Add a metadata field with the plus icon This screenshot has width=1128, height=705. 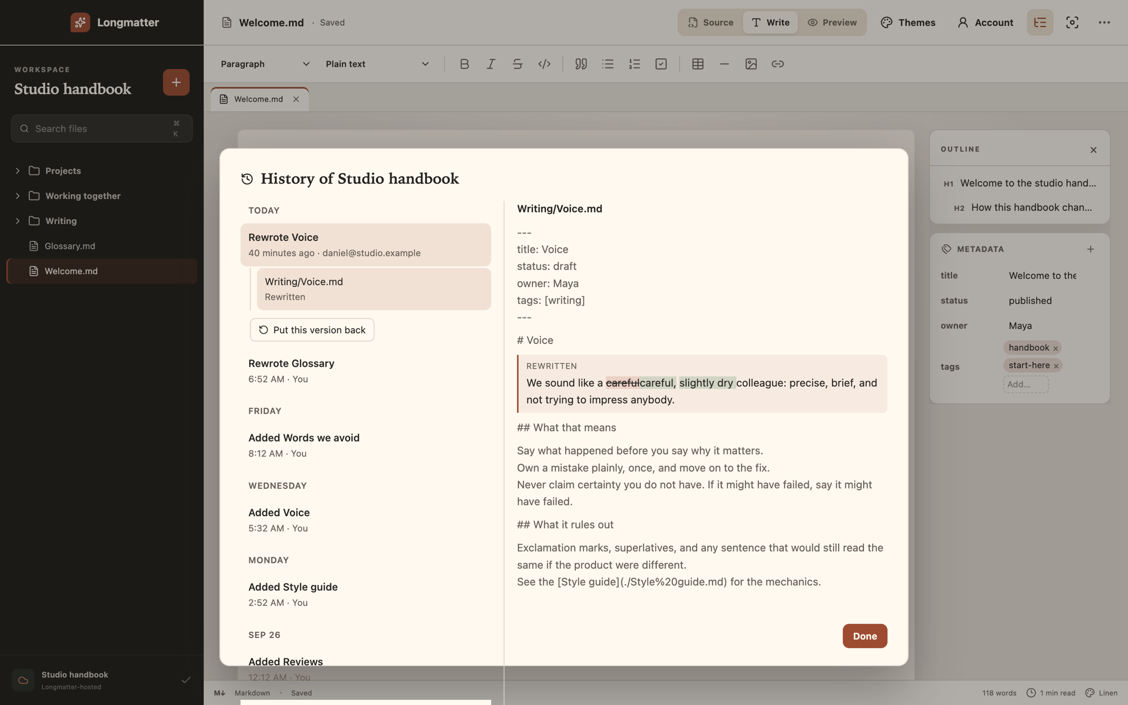pyautogui.click(x=1091, y=249)
